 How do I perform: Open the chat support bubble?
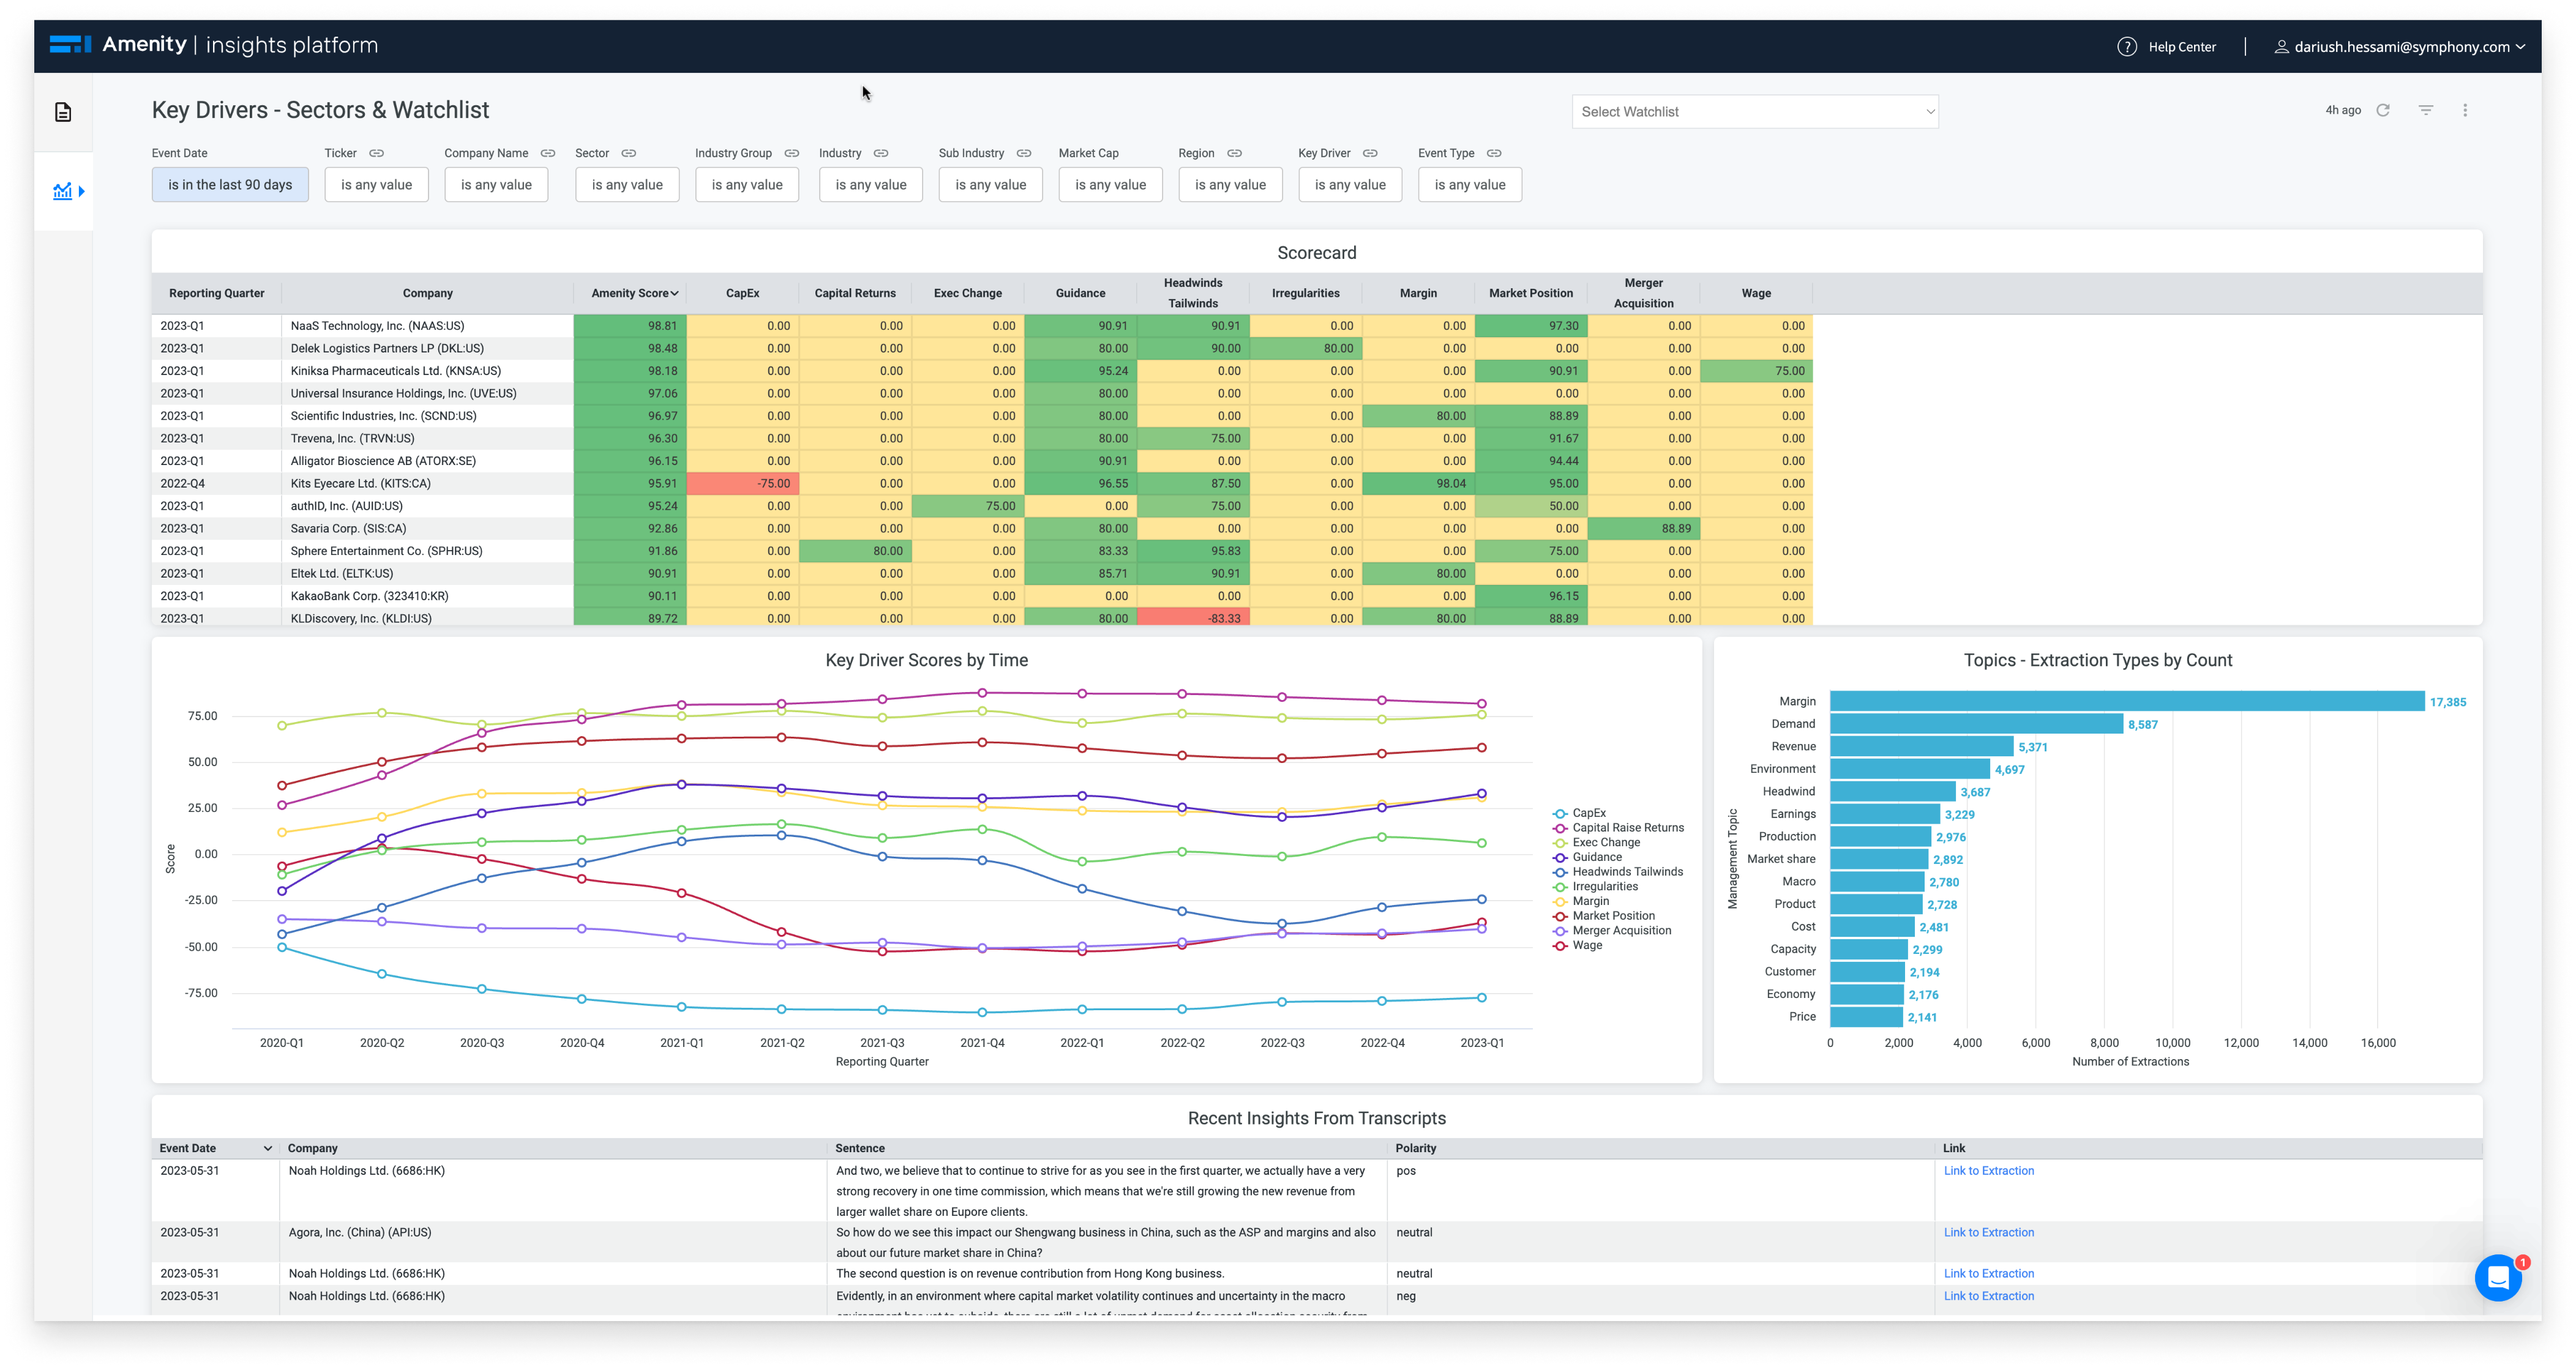[2498, 1277]
